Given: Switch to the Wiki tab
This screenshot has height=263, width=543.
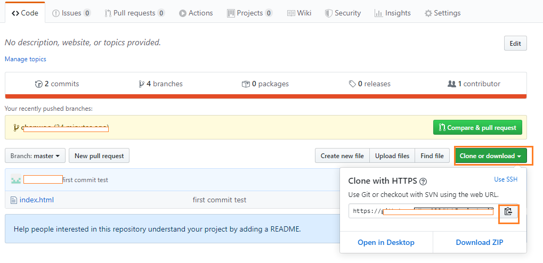Looking at the screenshot, I should tap(299, 13).
